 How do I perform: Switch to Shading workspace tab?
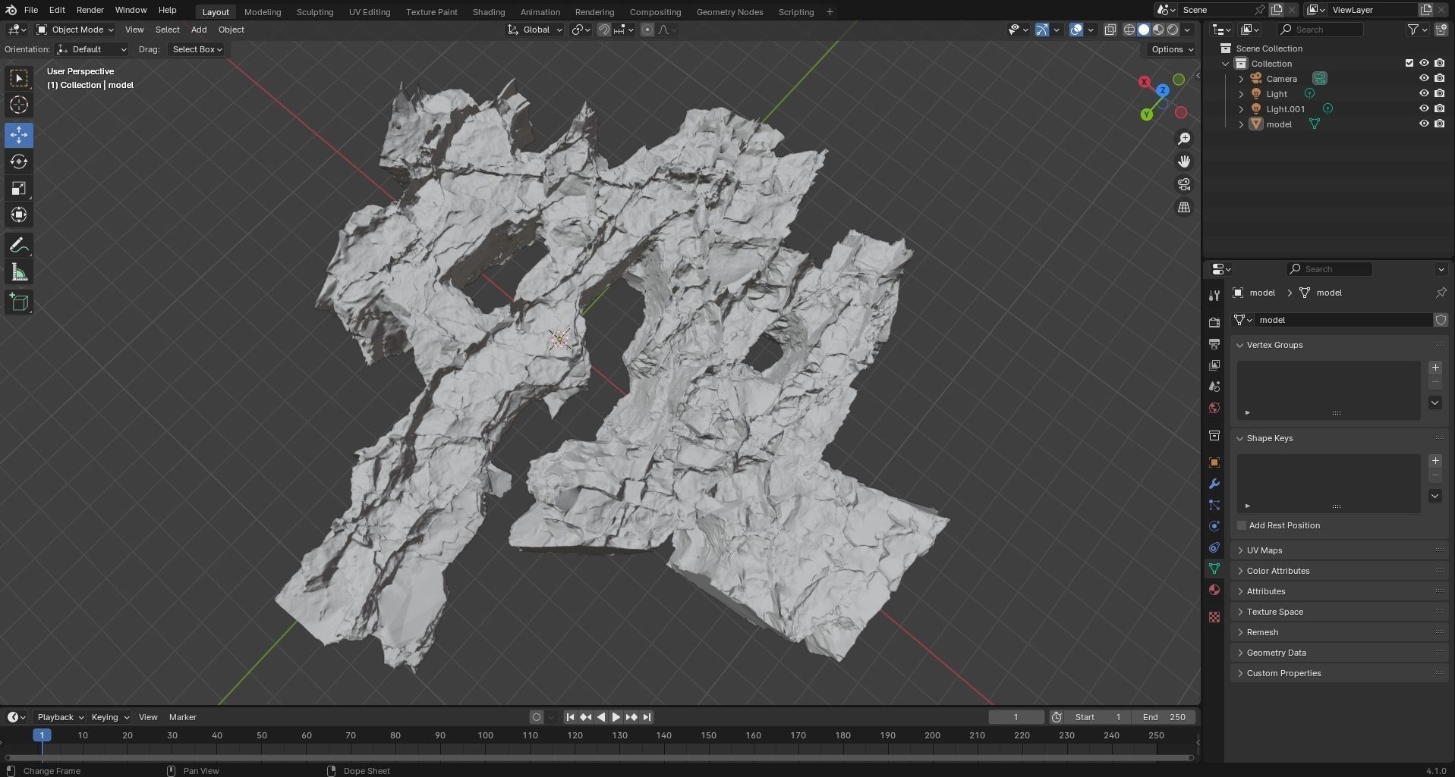[489, 12]
